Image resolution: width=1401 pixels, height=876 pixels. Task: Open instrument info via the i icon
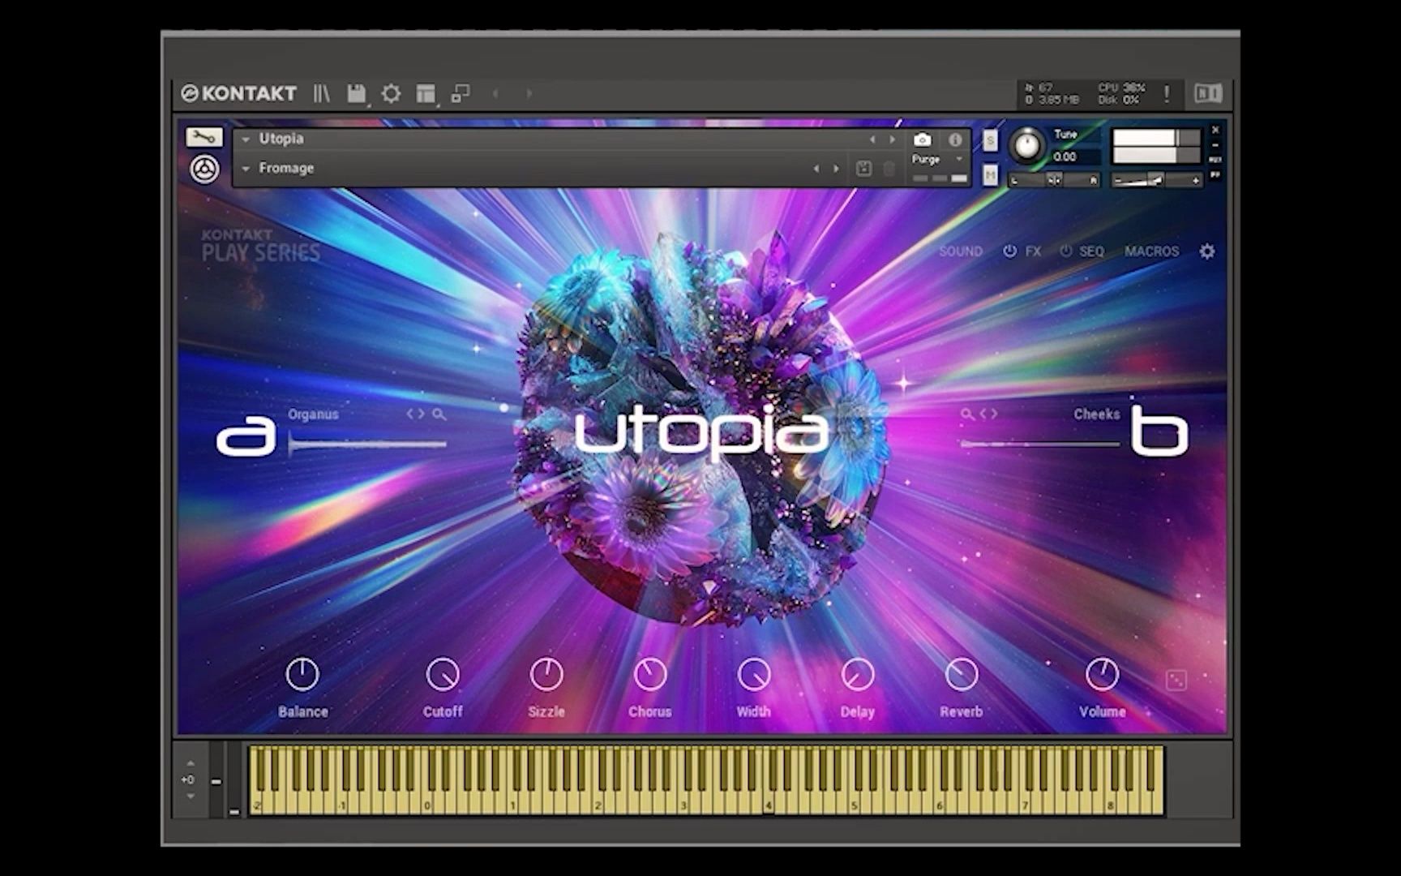click(955, 140)
